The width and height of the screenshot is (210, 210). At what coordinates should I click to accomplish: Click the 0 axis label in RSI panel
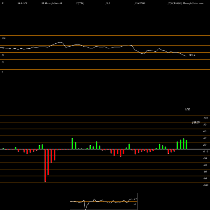tap(2, 72)
